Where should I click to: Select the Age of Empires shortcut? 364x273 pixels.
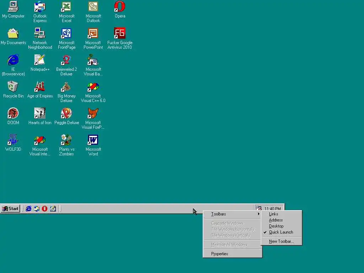pos(40,90)
